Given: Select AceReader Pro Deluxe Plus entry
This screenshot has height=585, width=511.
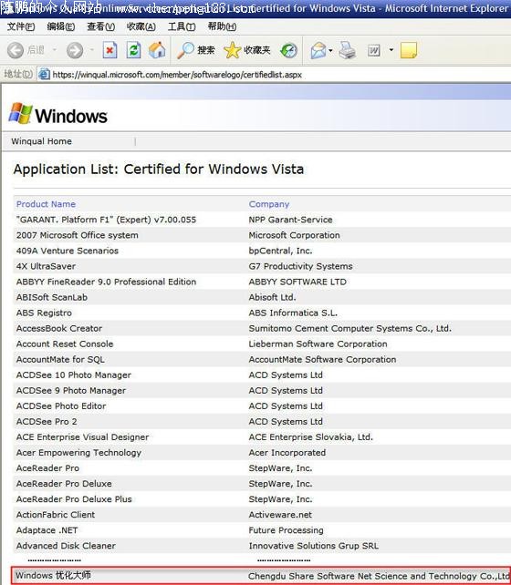Looking at the screenshot, I should point(74,499).
